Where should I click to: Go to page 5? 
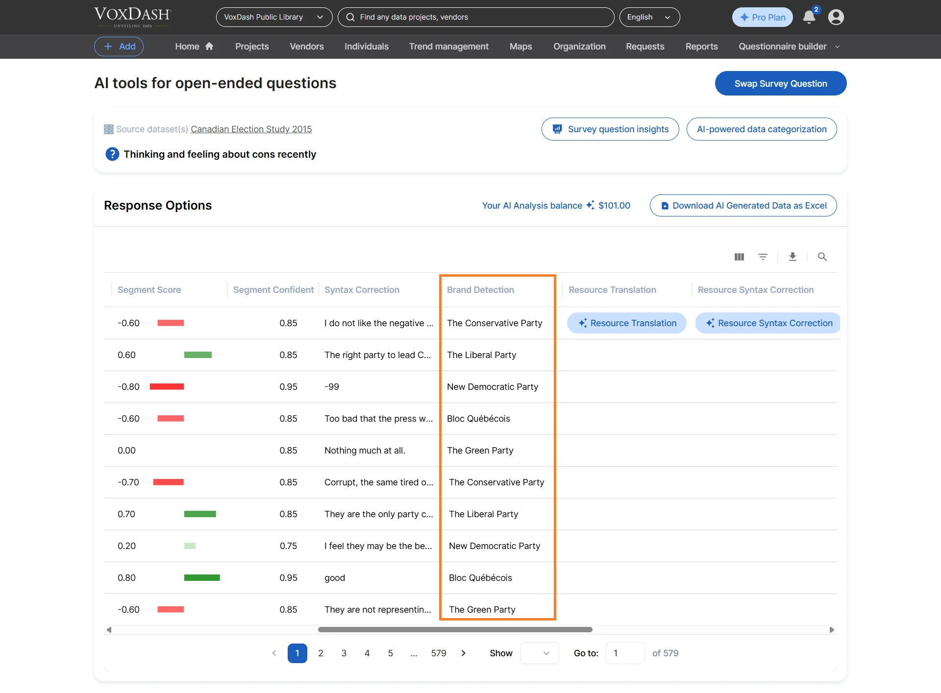click(390, 653)
